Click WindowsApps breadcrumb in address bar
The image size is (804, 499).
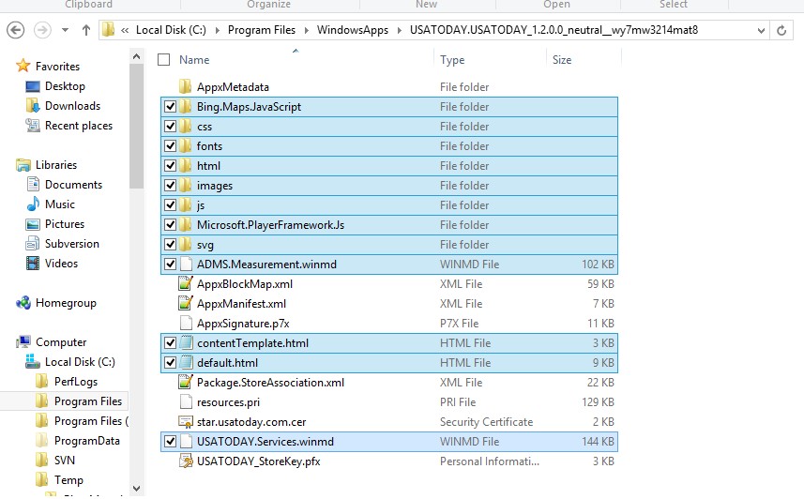pyautogui.click(x=352, y=30)
